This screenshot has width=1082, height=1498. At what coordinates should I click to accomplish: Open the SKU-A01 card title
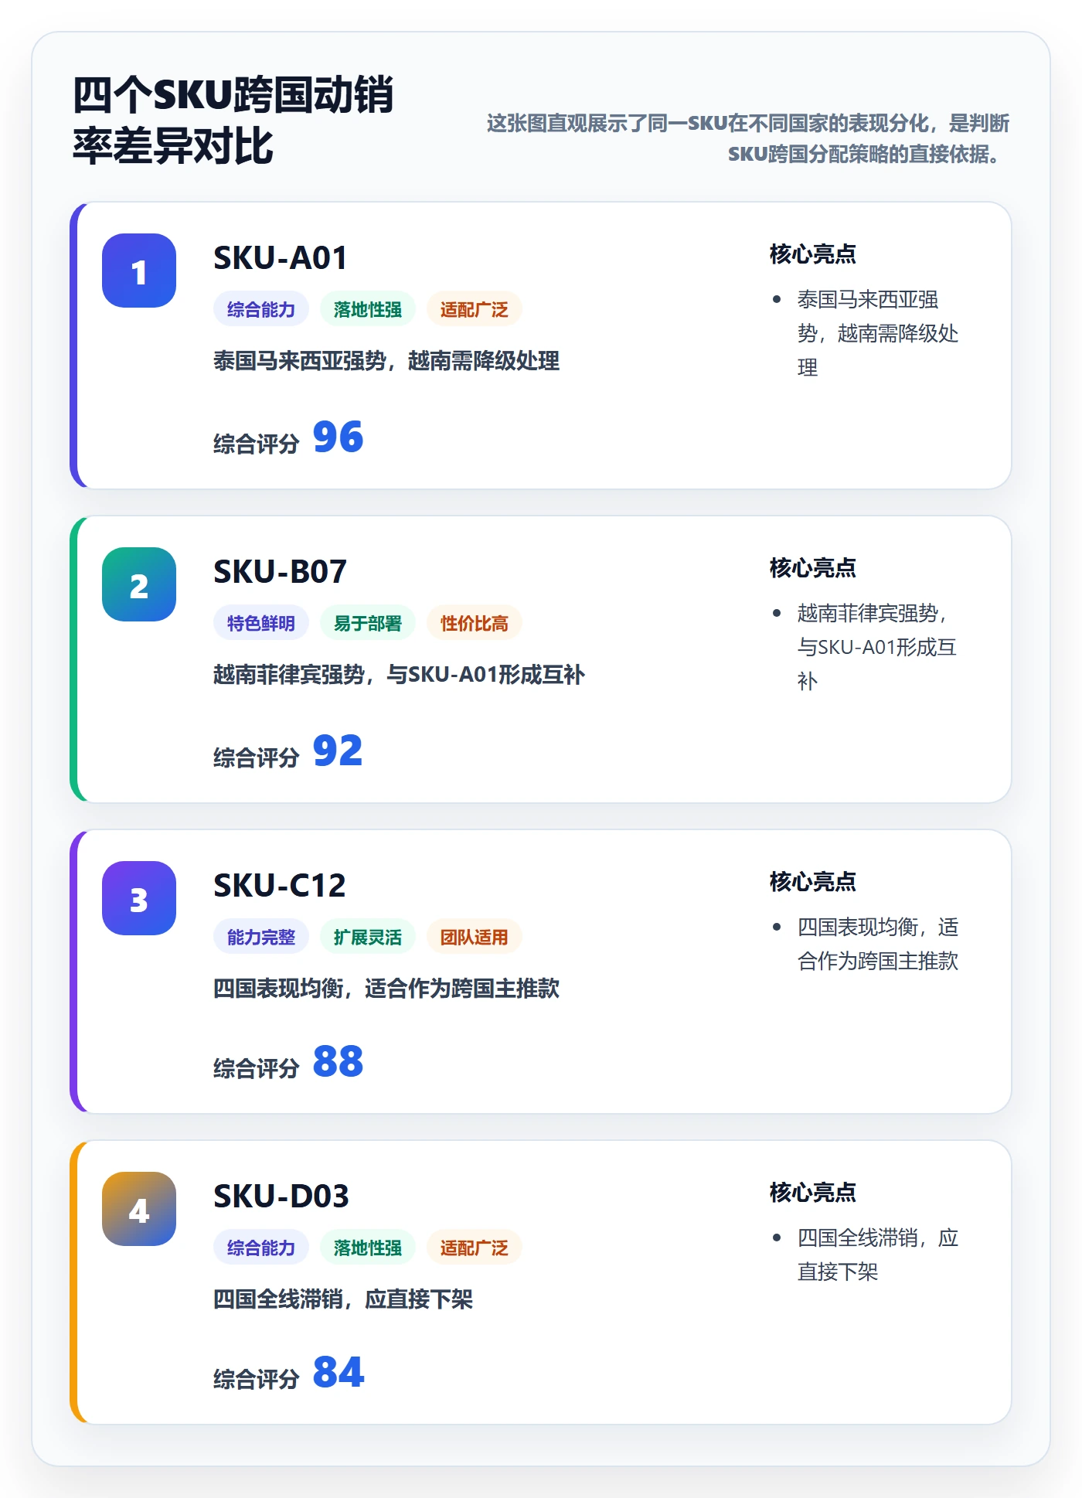click(x=281, y=258)
